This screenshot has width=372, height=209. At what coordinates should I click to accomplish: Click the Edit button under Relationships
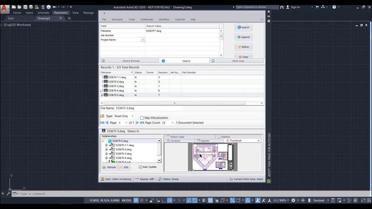[124, 167]
